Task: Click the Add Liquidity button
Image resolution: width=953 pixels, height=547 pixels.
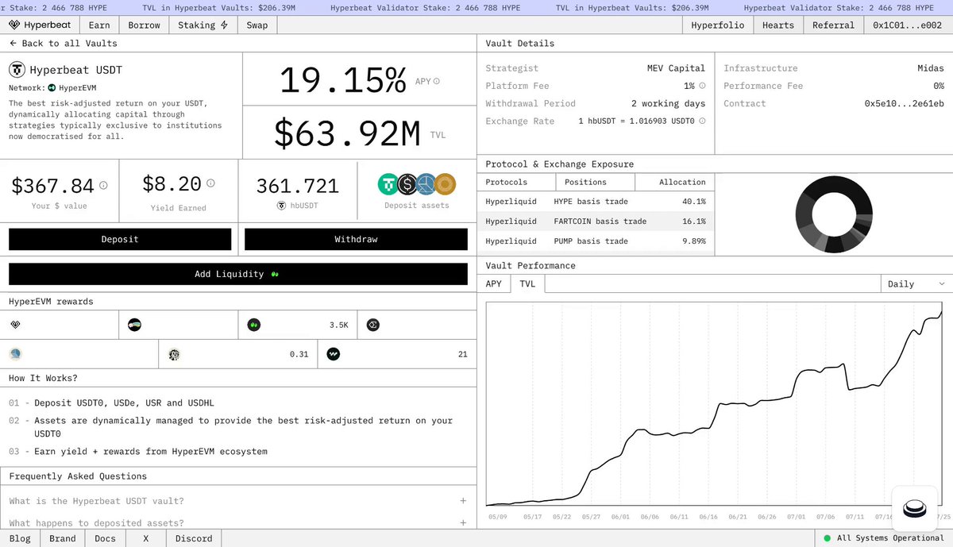Action: point(238,274)
